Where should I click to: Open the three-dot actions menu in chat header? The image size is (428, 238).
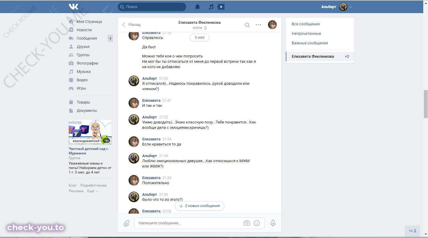pyautogui.click(x=258, y=25)
